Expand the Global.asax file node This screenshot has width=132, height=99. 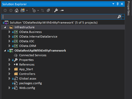[x=9, y=79]
